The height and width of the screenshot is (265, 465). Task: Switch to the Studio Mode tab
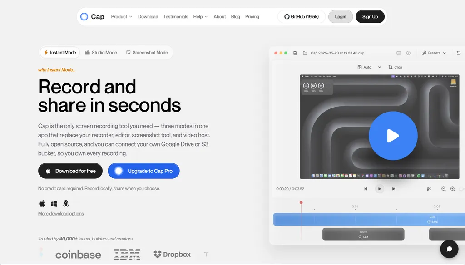101,53
